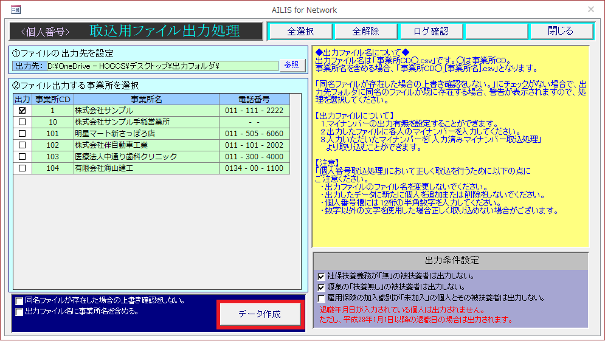
Task: Uncheck 社保扶養義務が「無」 dependents option
Action: [x=322, y=277]
